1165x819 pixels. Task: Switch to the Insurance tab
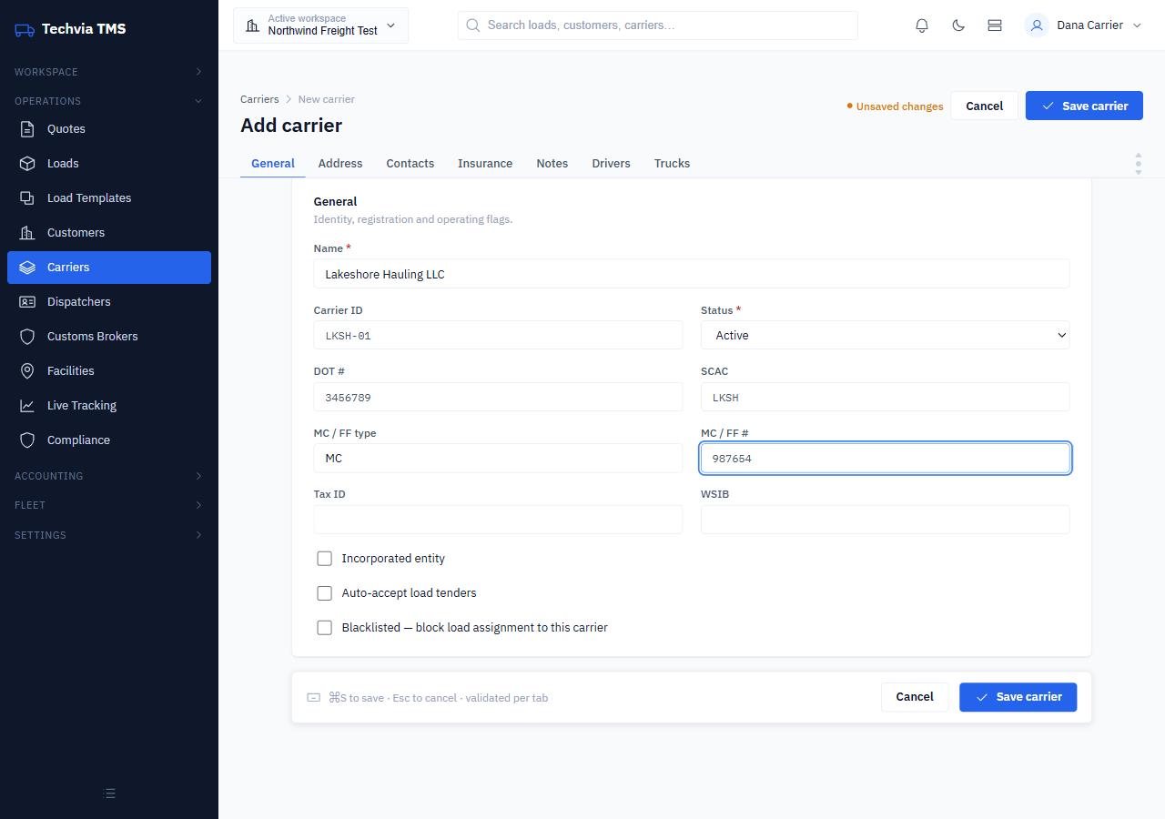click(x=485, y=164)
